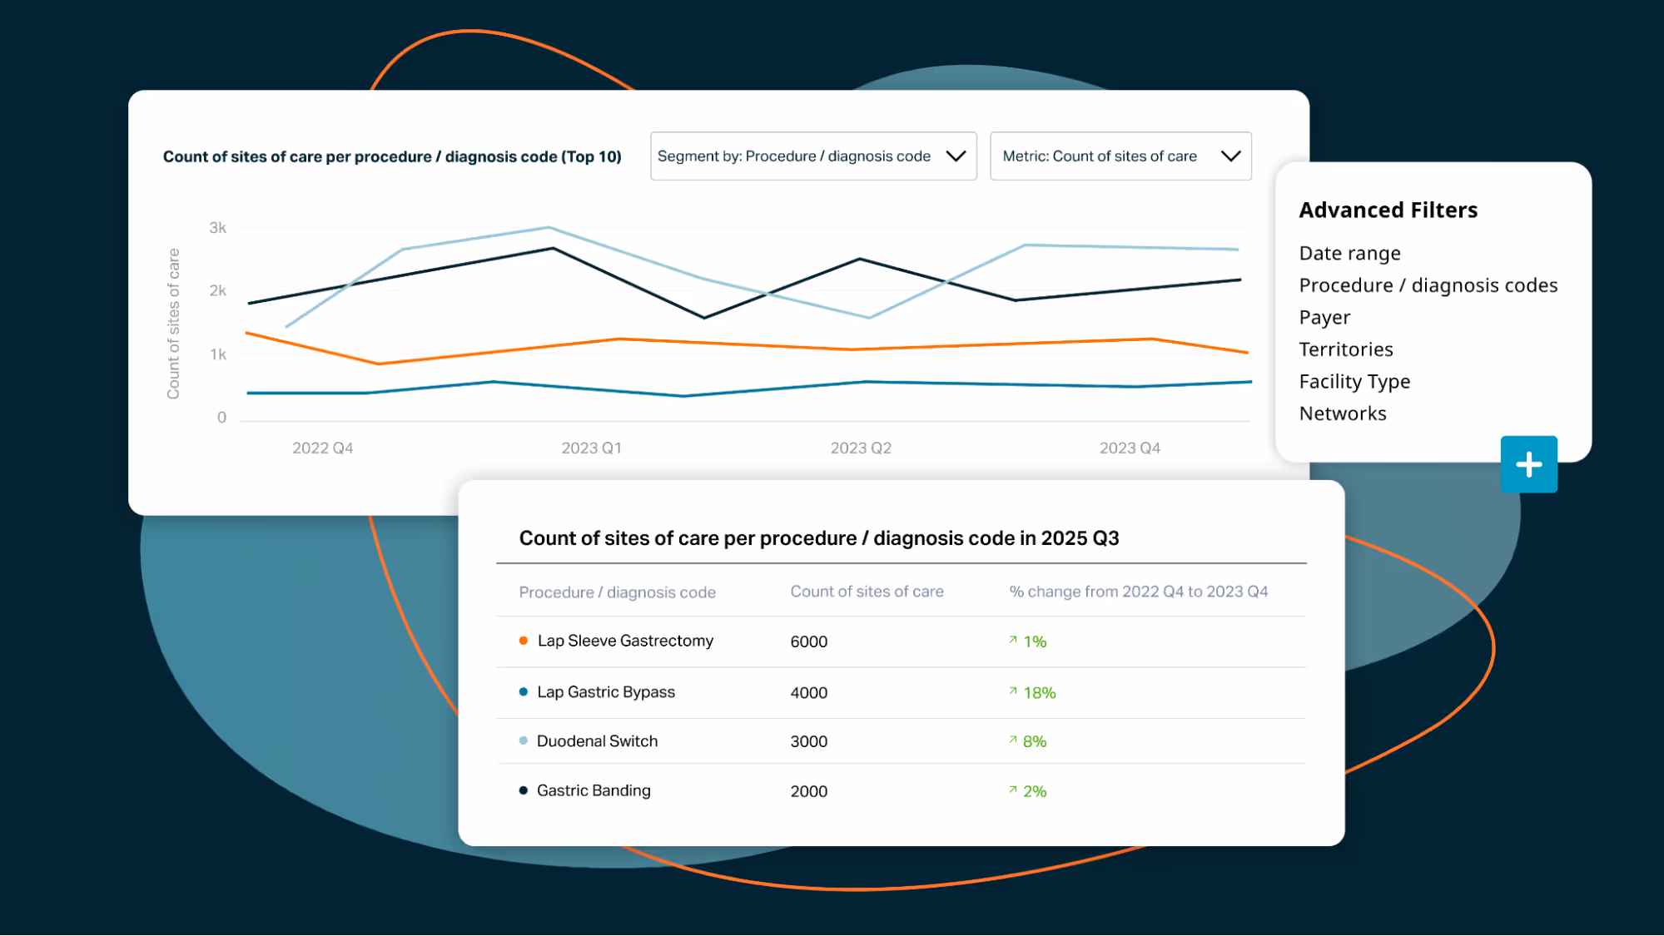The height and width of the screenshot is (936, 1664).
Task: Click the blue dot beside Lap Gastric Bypass
Action: tap(524, 691)
